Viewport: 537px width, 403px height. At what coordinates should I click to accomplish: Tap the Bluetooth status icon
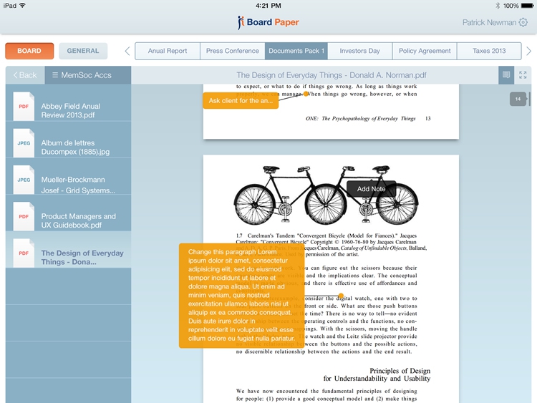tap(498, 6)
